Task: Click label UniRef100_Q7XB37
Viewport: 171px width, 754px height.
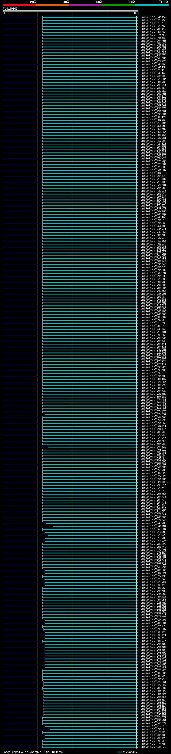Action: click(x=153, y=415)
